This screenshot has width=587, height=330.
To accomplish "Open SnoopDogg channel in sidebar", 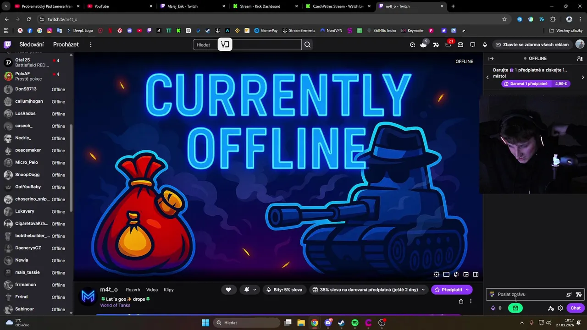I will point(36,175).
